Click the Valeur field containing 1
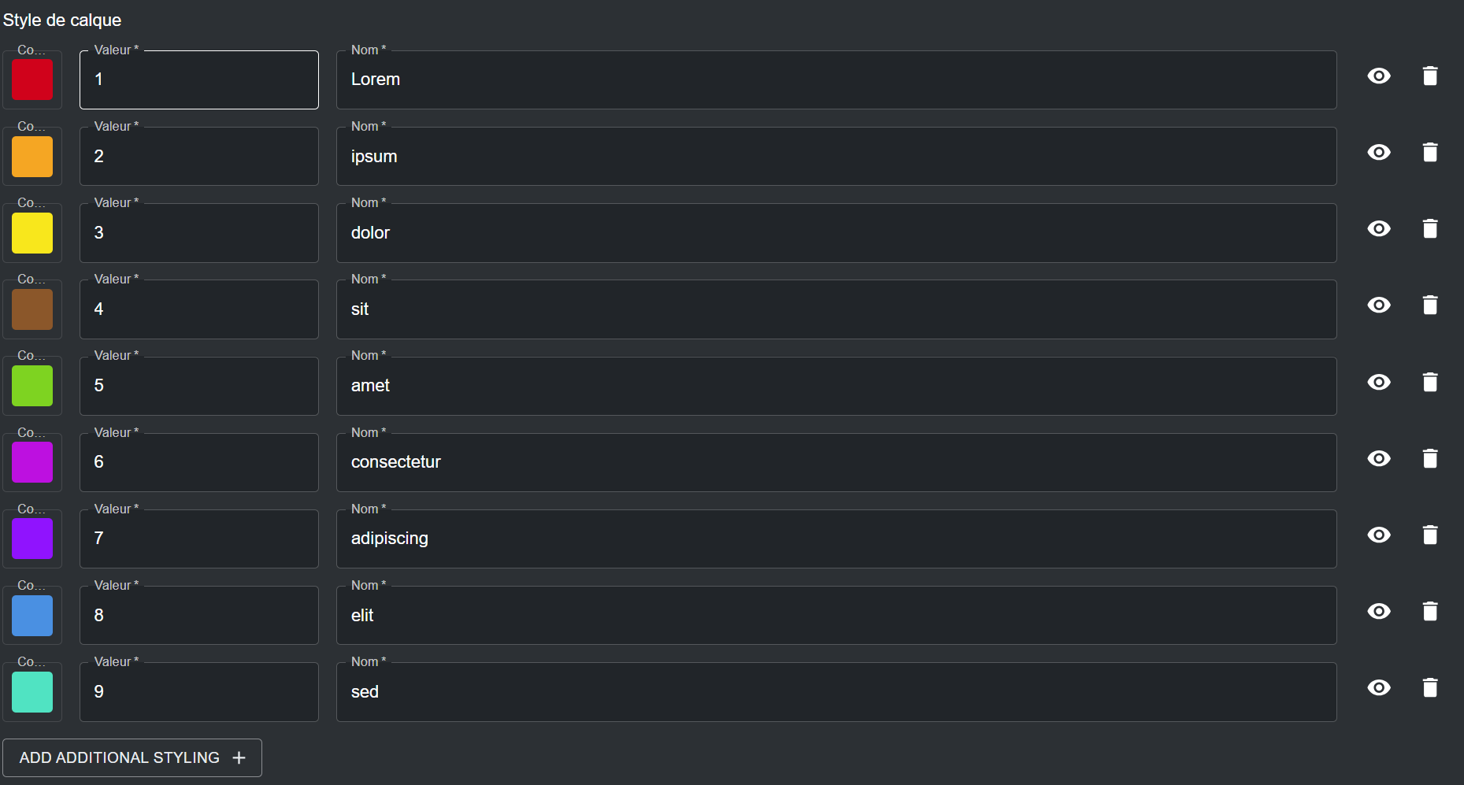 click(199, 80)
